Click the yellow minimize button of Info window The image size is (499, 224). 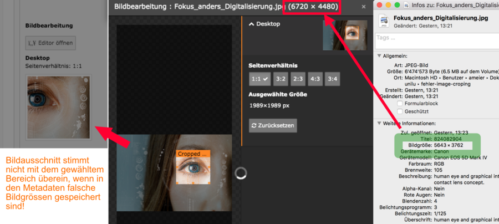click(x=388, y=5)
